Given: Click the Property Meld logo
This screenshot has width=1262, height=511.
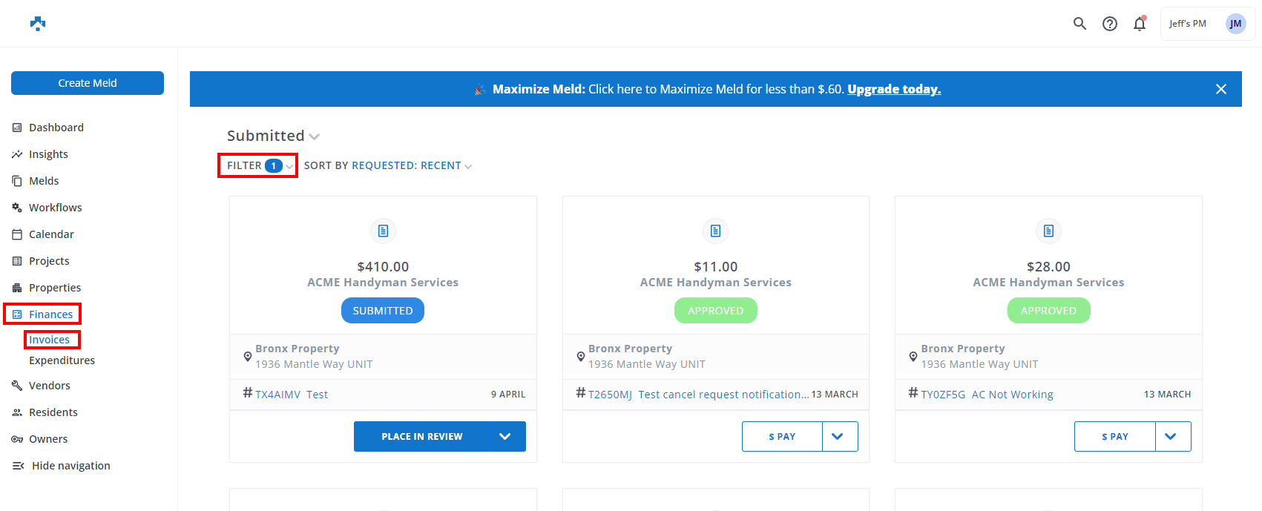Looking at the screenshot, I should 38,24.
